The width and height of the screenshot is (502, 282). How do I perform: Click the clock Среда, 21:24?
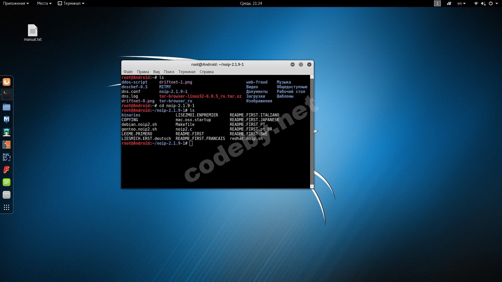point(251,3)
